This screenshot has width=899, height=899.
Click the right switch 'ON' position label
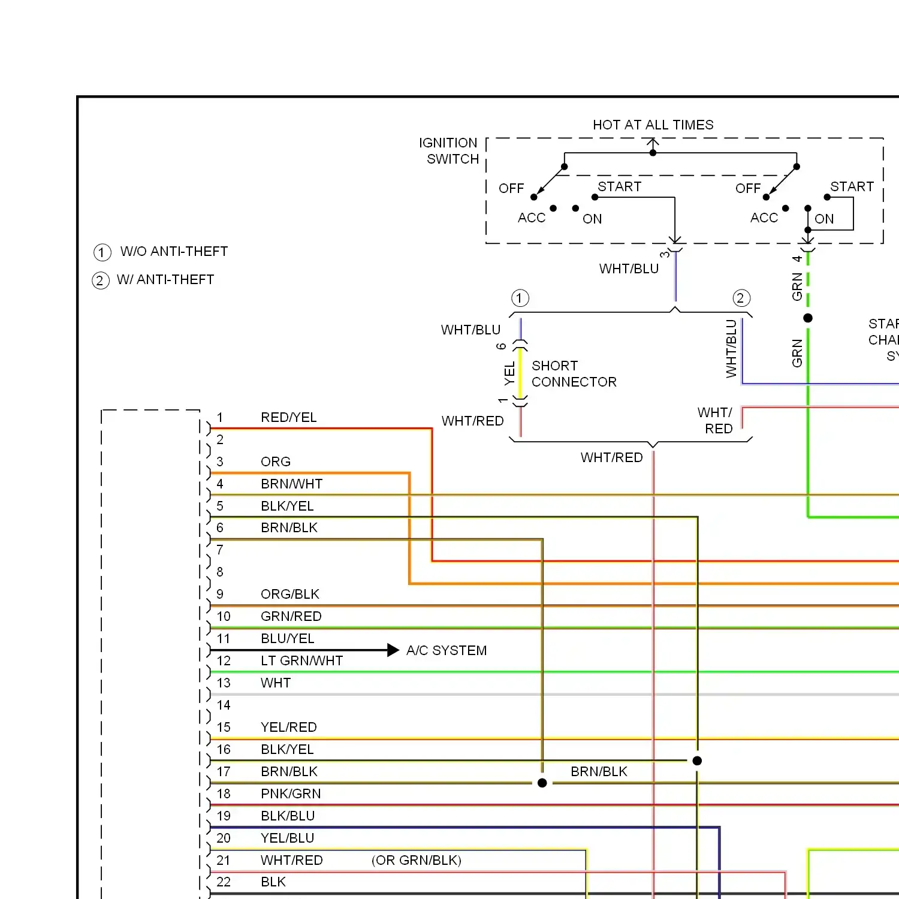pos(824,219)
